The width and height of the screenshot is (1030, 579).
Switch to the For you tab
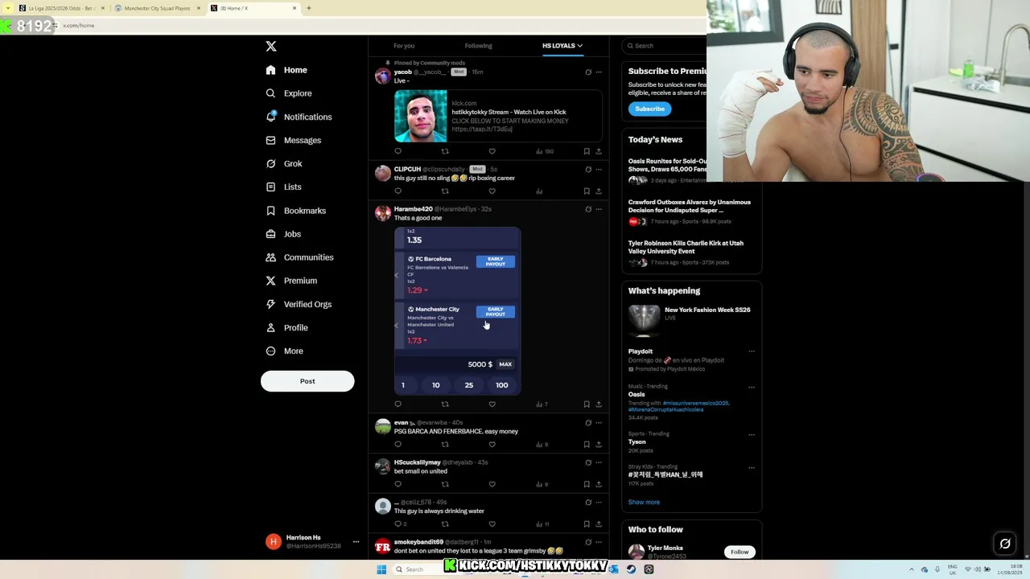coord(404,46)
